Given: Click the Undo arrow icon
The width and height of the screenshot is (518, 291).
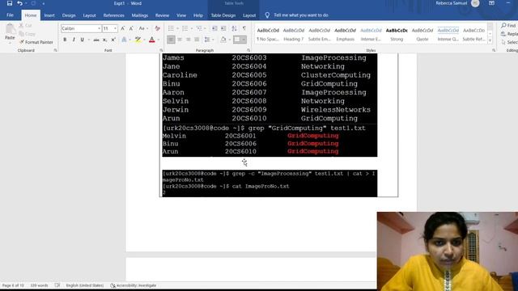Looking at the screenshot, I should coord(19,3).
